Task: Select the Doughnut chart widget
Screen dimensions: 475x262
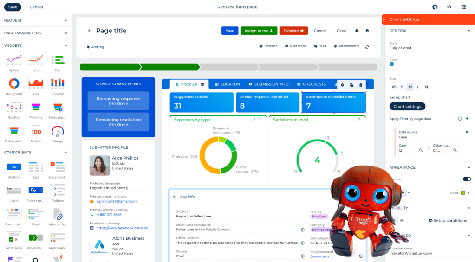Action: (14, 83)
